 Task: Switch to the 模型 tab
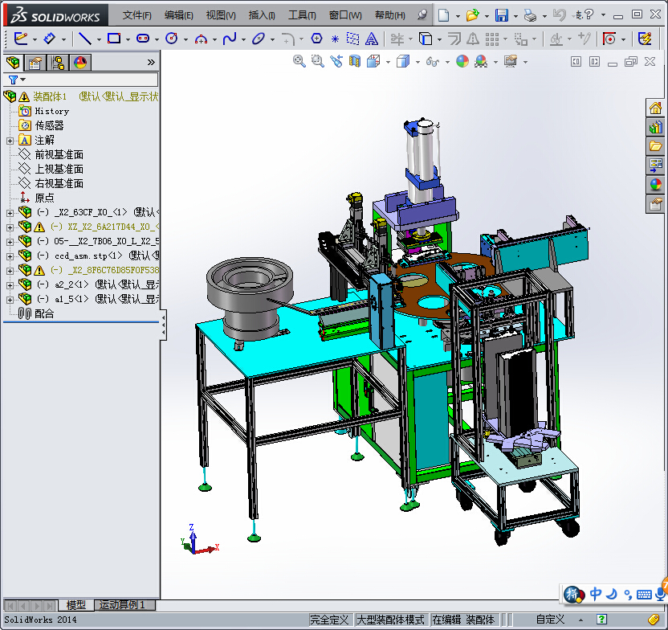point(75,604)
